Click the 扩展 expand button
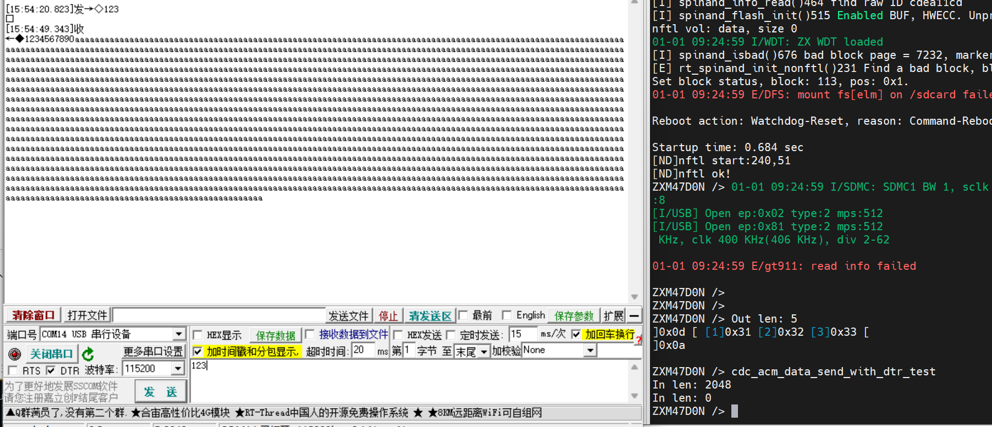The image size is (992, 427). [613, 316]
